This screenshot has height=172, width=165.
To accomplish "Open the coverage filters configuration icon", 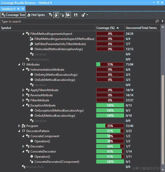I will (x=50, y=15).
